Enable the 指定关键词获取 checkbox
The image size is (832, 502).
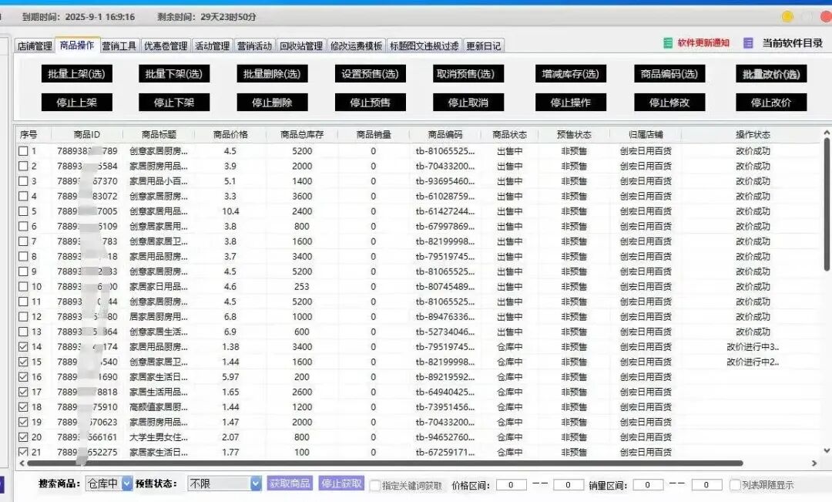375,485
